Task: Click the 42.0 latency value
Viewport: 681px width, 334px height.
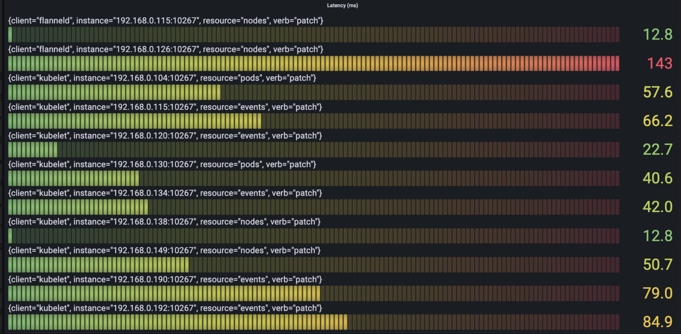Action: pos(657,207)
